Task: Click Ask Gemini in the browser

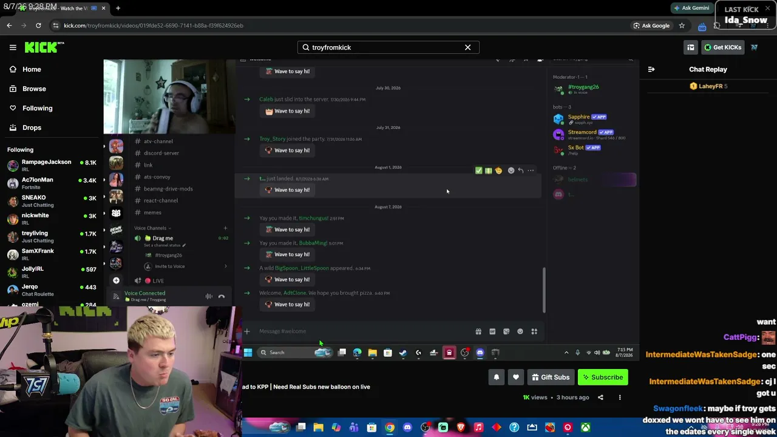Action: click(691, 8)
